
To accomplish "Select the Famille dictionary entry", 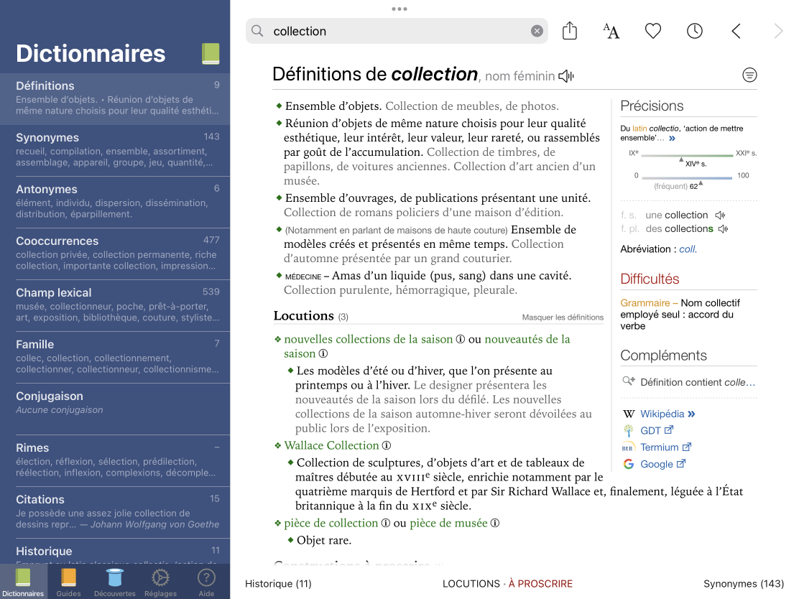I will 115,358.
